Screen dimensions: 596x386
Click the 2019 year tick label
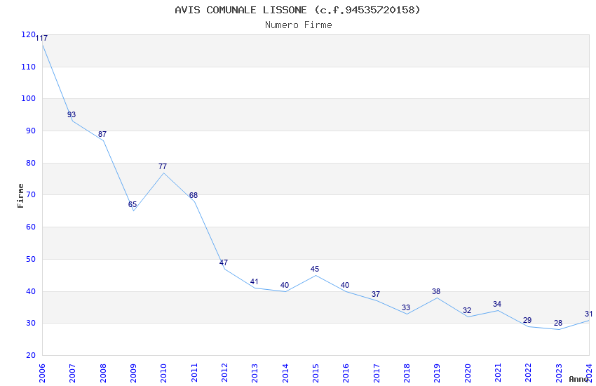tap(437, 373)
